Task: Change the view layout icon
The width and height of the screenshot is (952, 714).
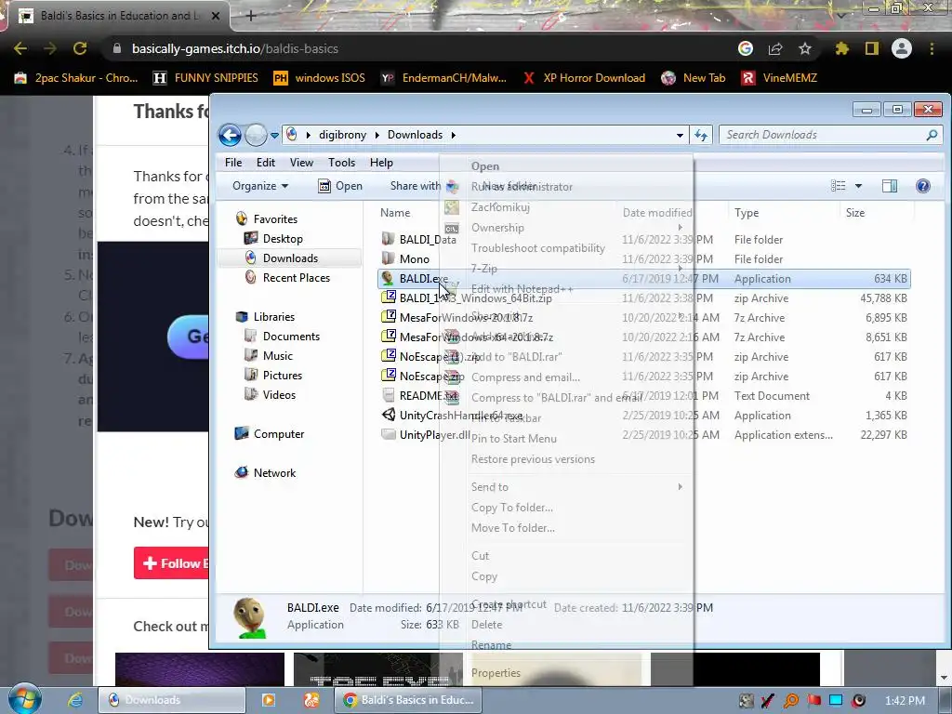Action: pyautogui.click(x=838, y=186)
